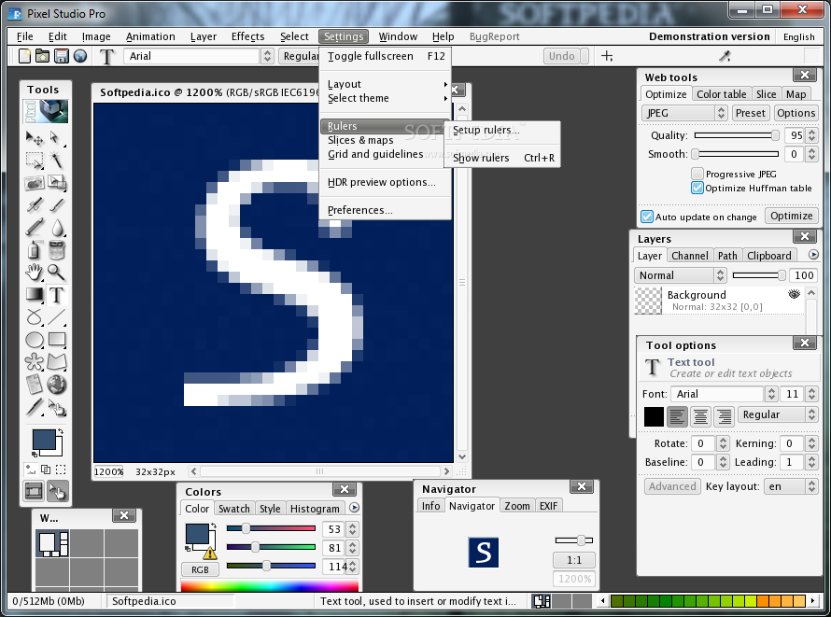Click the Open folder toolbar icon
The height and width of the screenshot is (617, 831).
42,56
